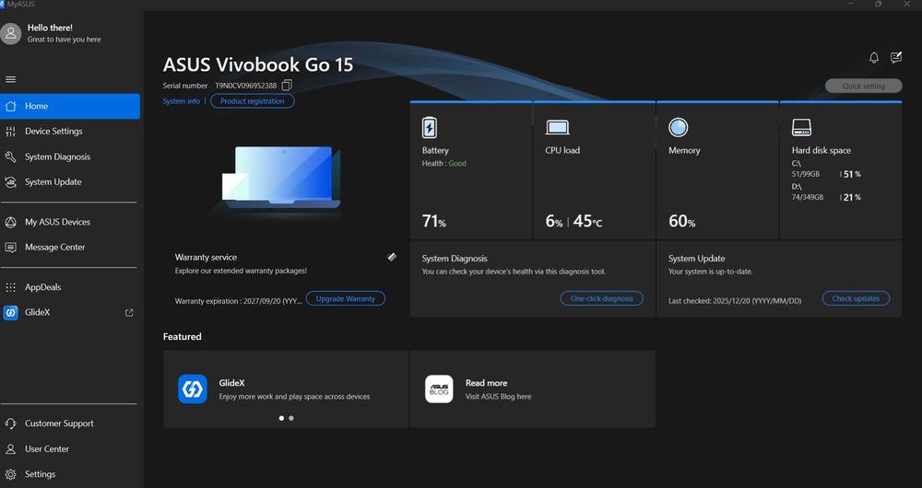Go to Home in sidebar
The image size is (922, 488).
pyautogui.click(x=70, y=106)
